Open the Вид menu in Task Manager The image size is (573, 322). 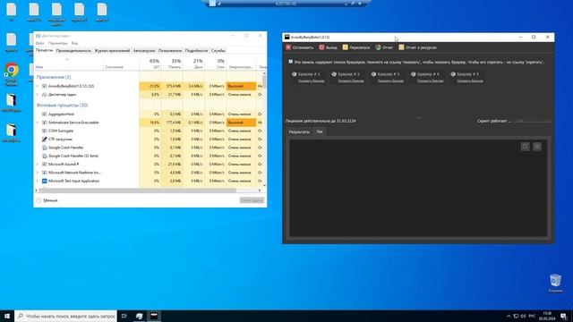[x=74, y=43]
